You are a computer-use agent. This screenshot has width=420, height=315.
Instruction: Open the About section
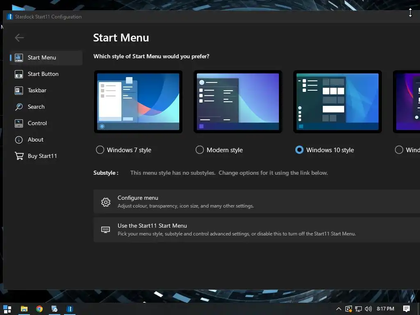(x=46, y=139)
